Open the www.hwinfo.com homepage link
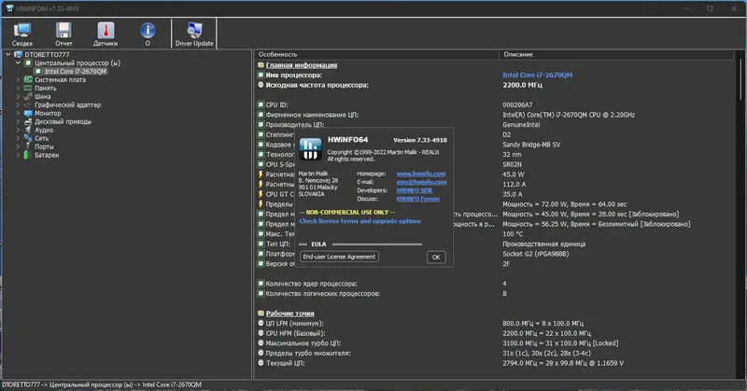 [x=421, y=174]
